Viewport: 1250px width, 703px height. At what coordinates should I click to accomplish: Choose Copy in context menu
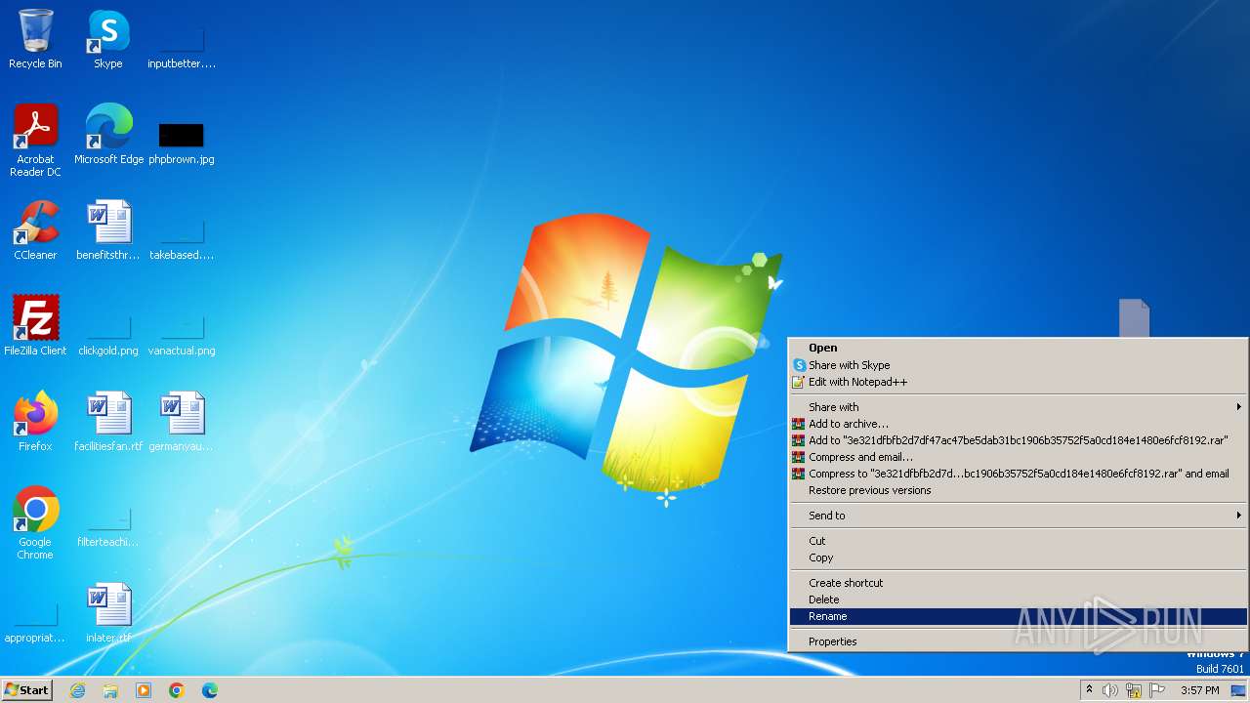pos(1018,558)
